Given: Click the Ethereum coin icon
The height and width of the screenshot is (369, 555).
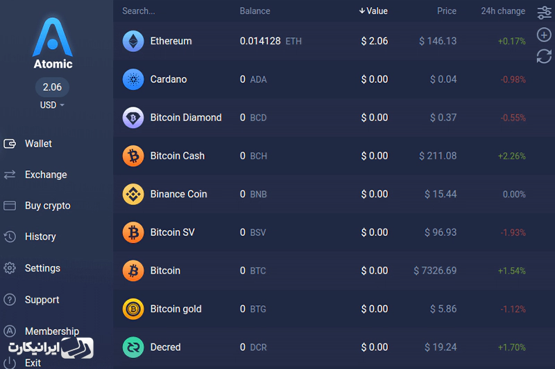Looking at the screenshot, I should tap(133, 41).
